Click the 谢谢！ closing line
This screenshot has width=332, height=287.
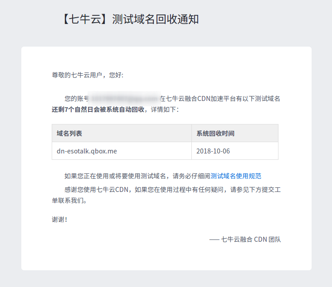59,220
